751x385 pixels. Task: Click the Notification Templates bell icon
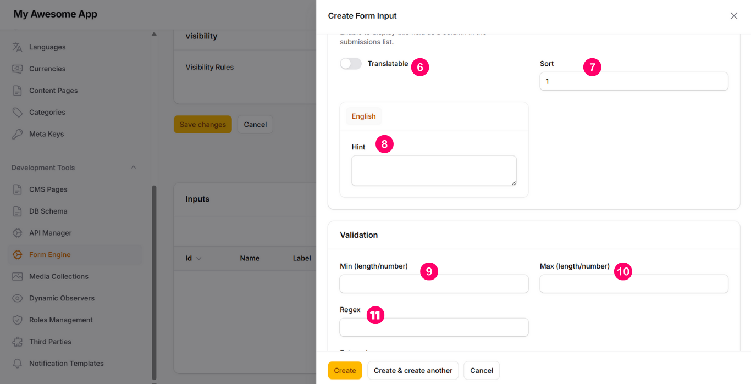coord(18,364)
